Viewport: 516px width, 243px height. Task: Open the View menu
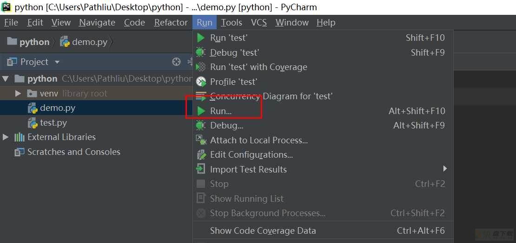(61, 23)
